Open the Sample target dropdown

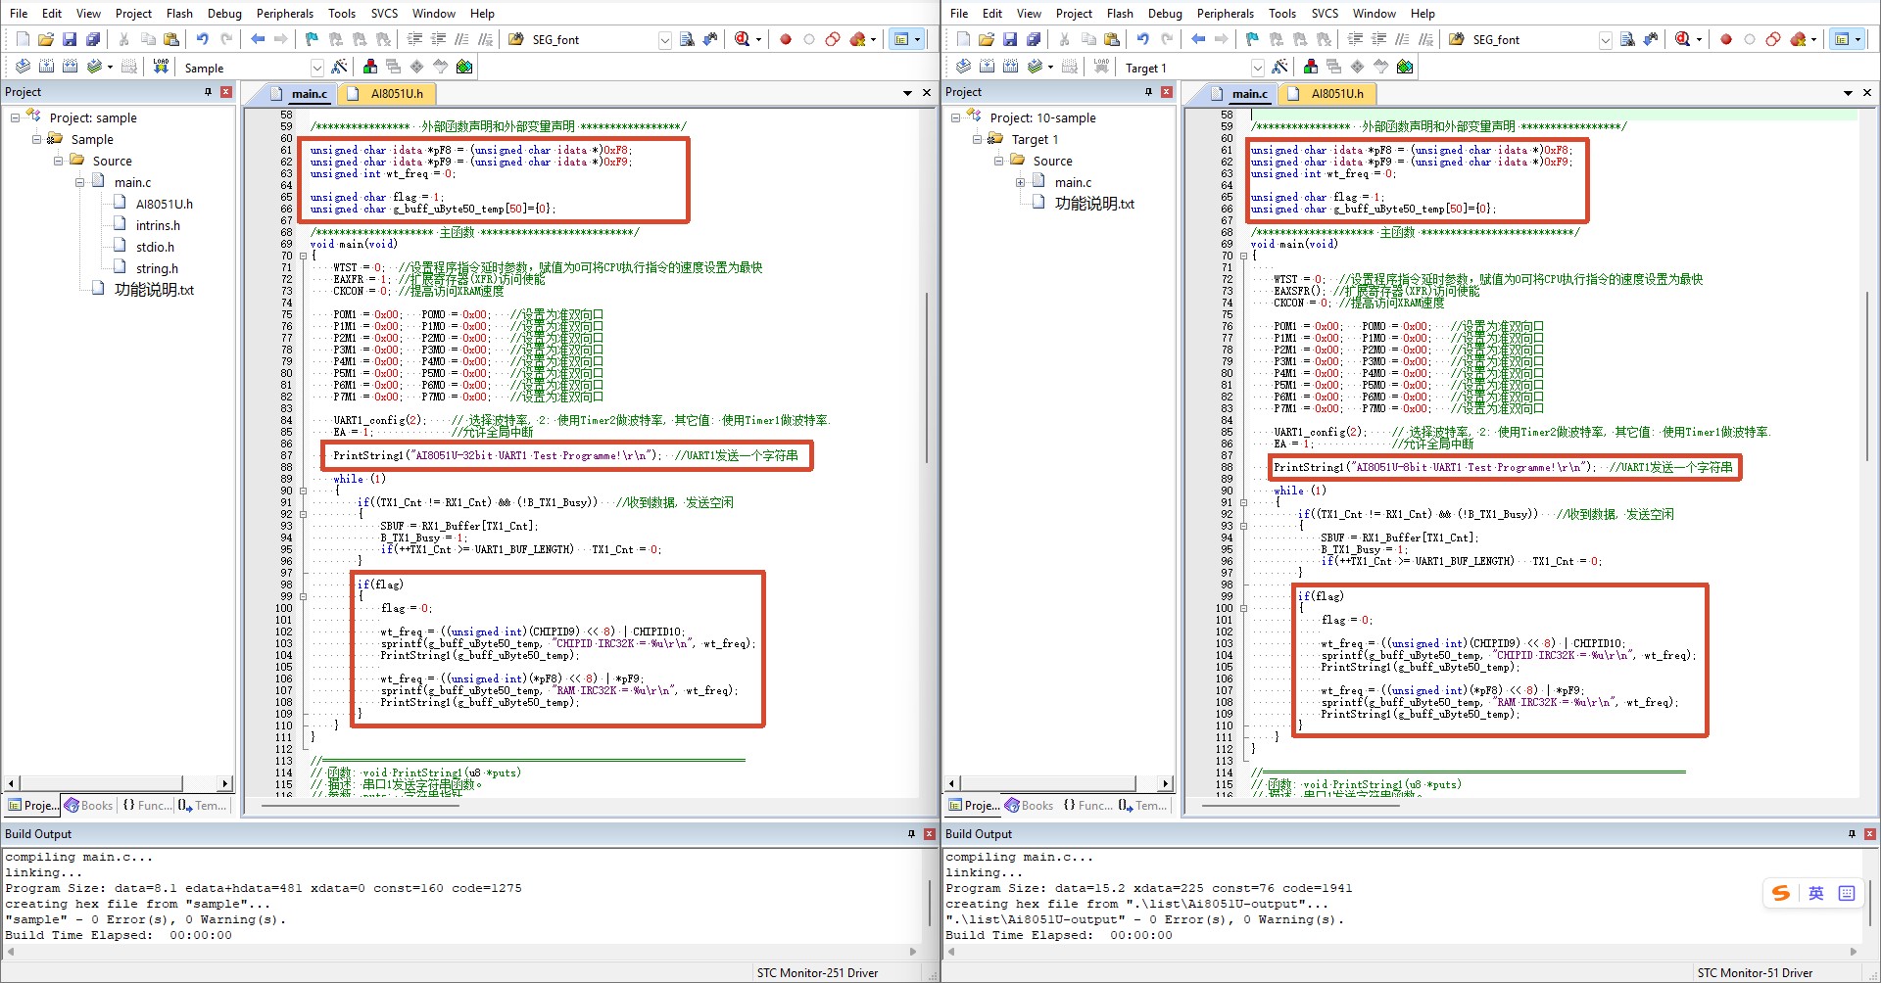(x=316, y=68)
